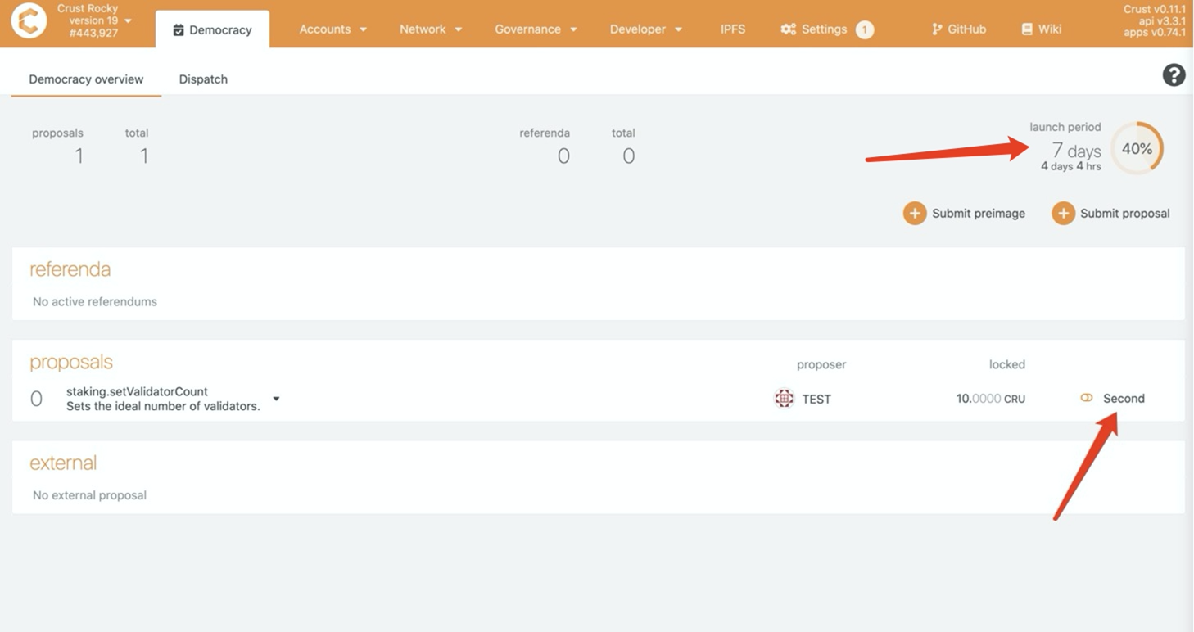Image resolution: width=1194 pixels, height=632 pixels.
Task: Switch to Democracy overview tab
Action: 86,79
